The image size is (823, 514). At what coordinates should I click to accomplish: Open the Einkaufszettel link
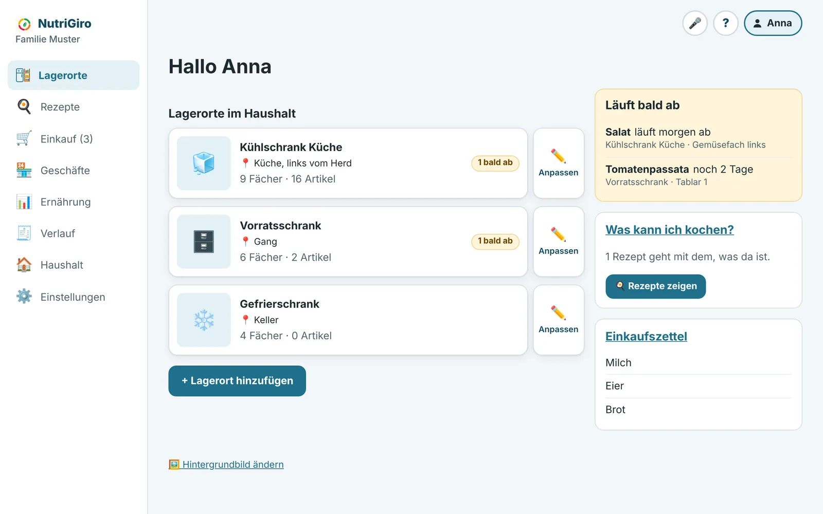(646, 336)
